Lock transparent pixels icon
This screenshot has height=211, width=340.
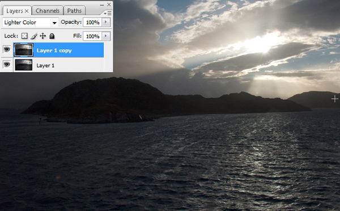pyautogui.click(x=24, y=36)
